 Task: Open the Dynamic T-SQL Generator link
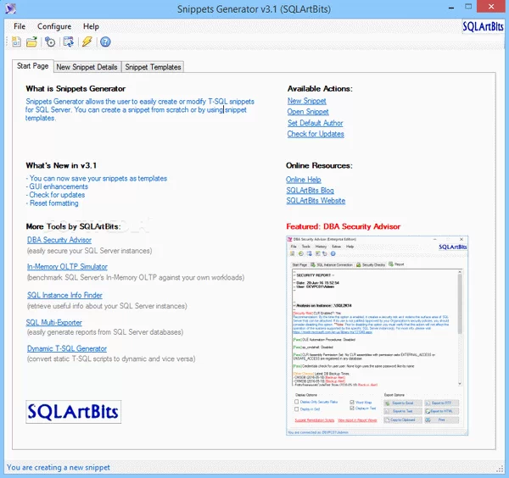[x=66, y=348]
